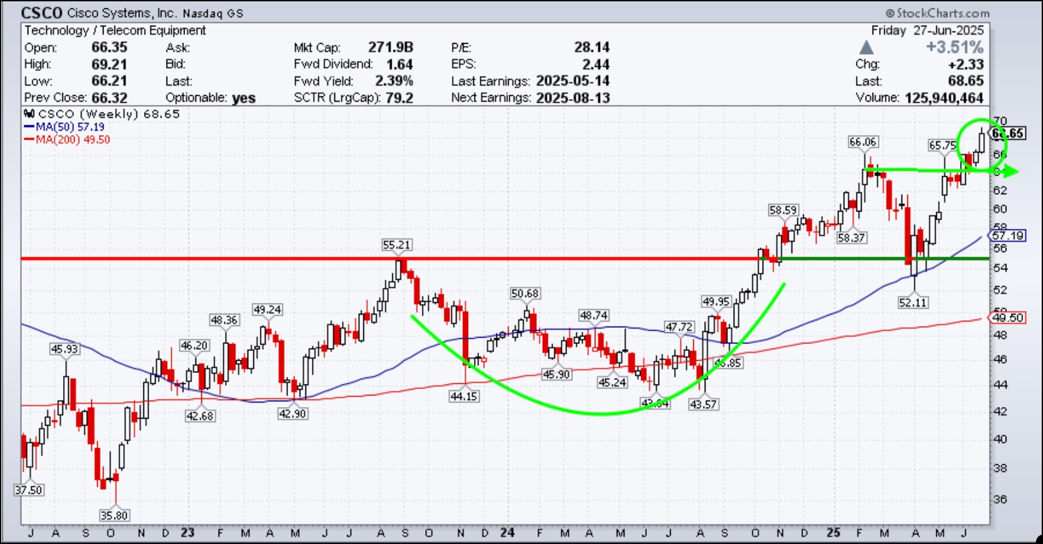Image resolution: width=1043 pixels, height=544 pixels.
Task: Click the red 49.50 tag on price axis
Action: point(1007,318)
